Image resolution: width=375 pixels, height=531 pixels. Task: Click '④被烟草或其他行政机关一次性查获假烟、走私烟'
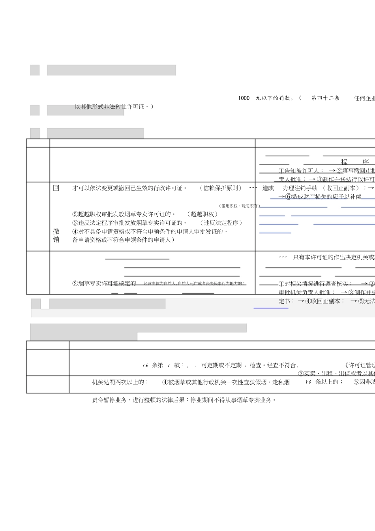(226, 382)
